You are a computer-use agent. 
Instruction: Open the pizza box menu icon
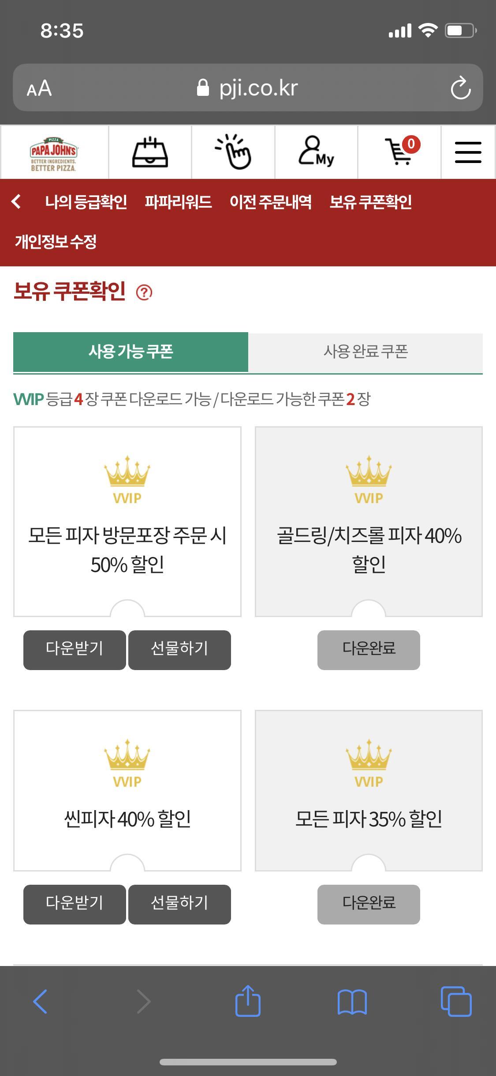point(150,153)
